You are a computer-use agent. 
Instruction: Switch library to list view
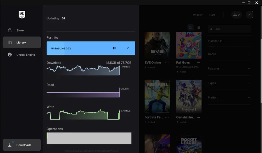point(198,28)
